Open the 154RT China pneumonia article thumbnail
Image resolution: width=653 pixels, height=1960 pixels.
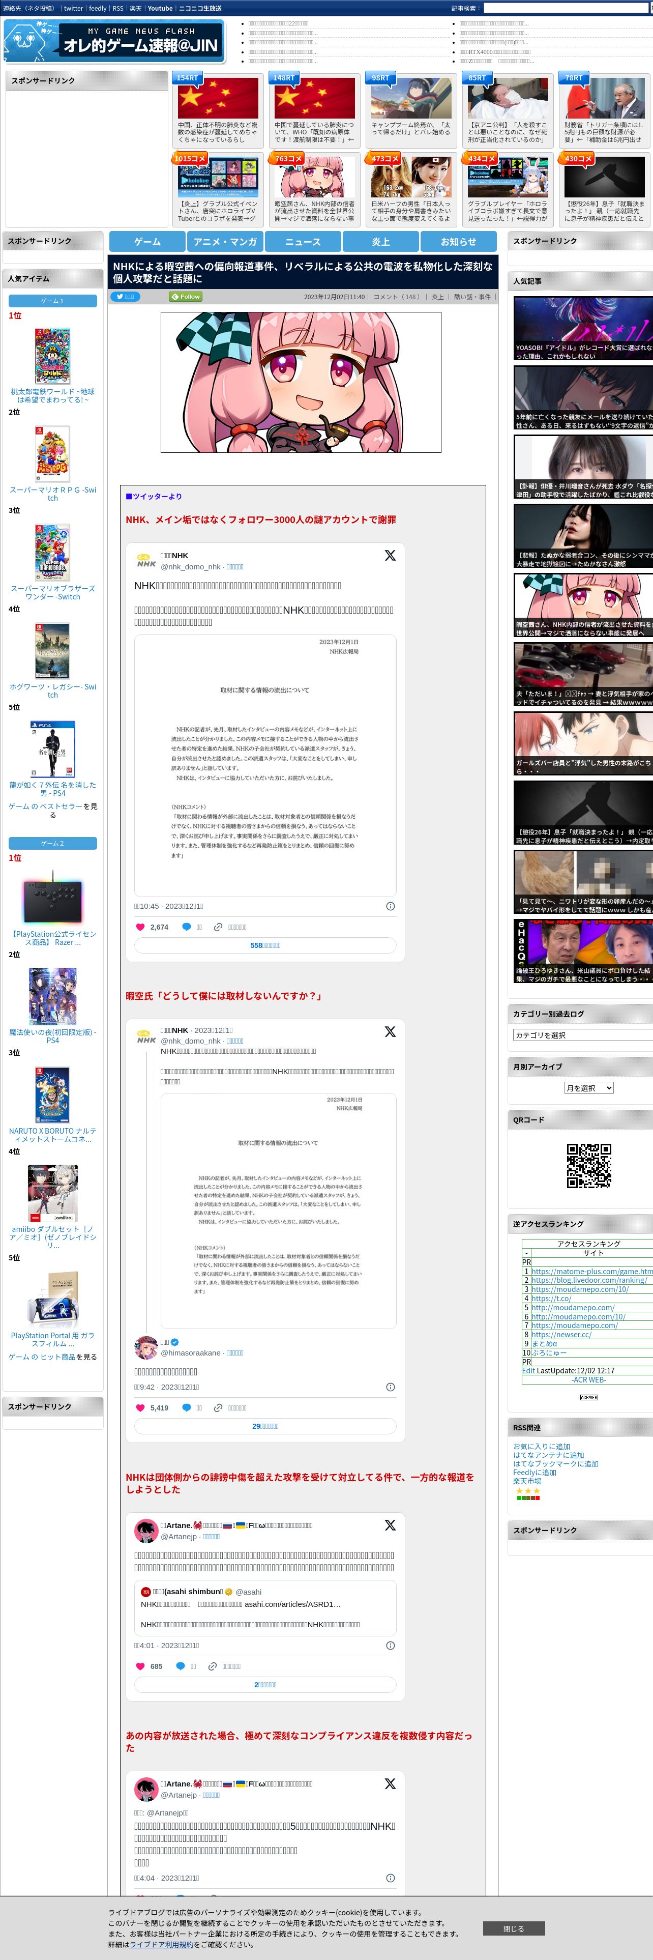tap(218, 97)
